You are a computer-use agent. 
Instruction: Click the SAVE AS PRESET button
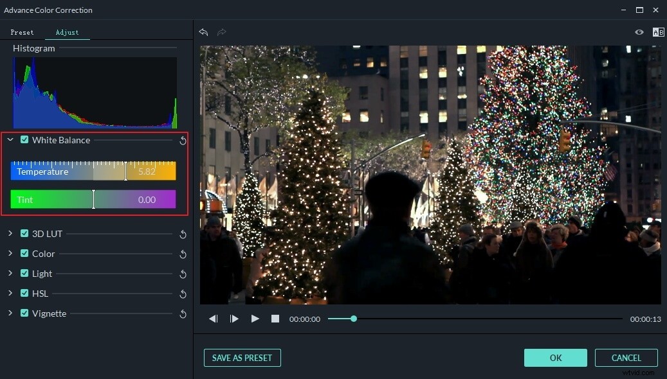tap(242, 358)
